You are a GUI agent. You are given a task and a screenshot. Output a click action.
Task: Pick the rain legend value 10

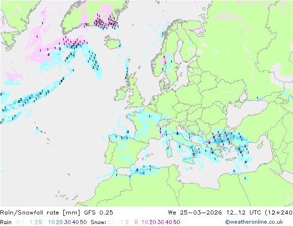click(51, 222)
